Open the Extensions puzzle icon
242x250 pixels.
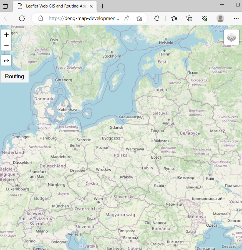pos(157,18)
